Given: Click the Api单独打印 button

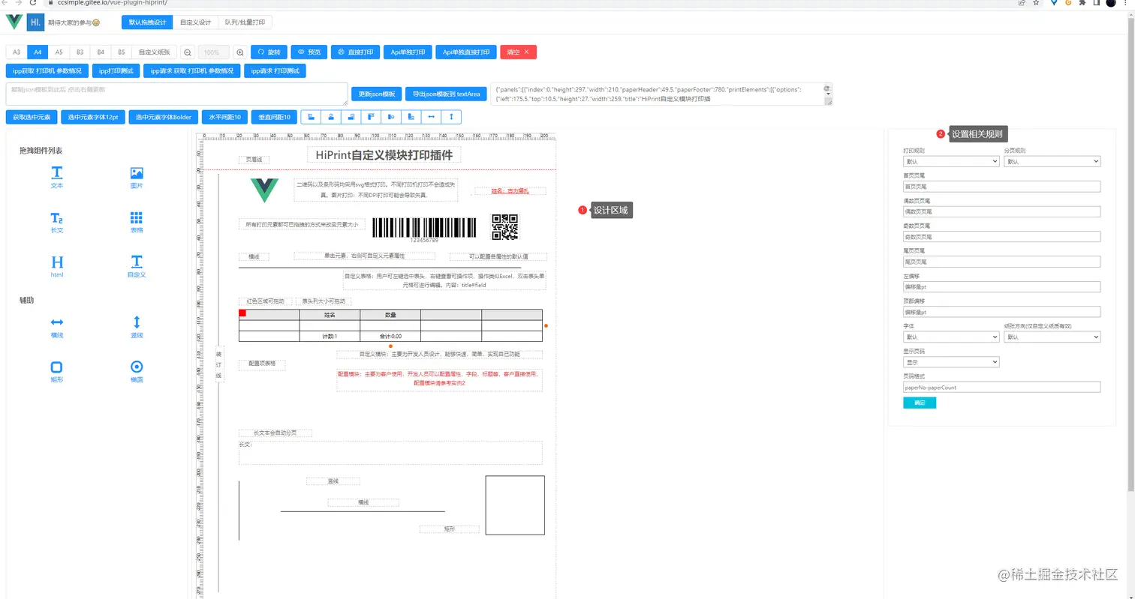Looking at the screenshot, I should 408,52.
